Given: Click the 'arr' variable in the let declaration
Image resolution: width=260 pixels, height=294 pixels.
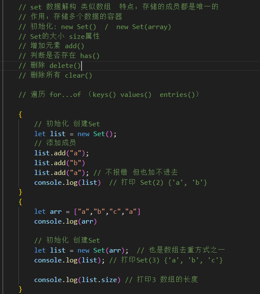Looking at the screenshot, I should [x=56, y=211].
